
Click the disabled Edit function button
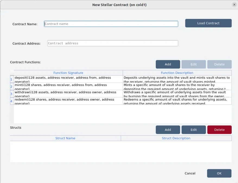(x=194, y=64)
